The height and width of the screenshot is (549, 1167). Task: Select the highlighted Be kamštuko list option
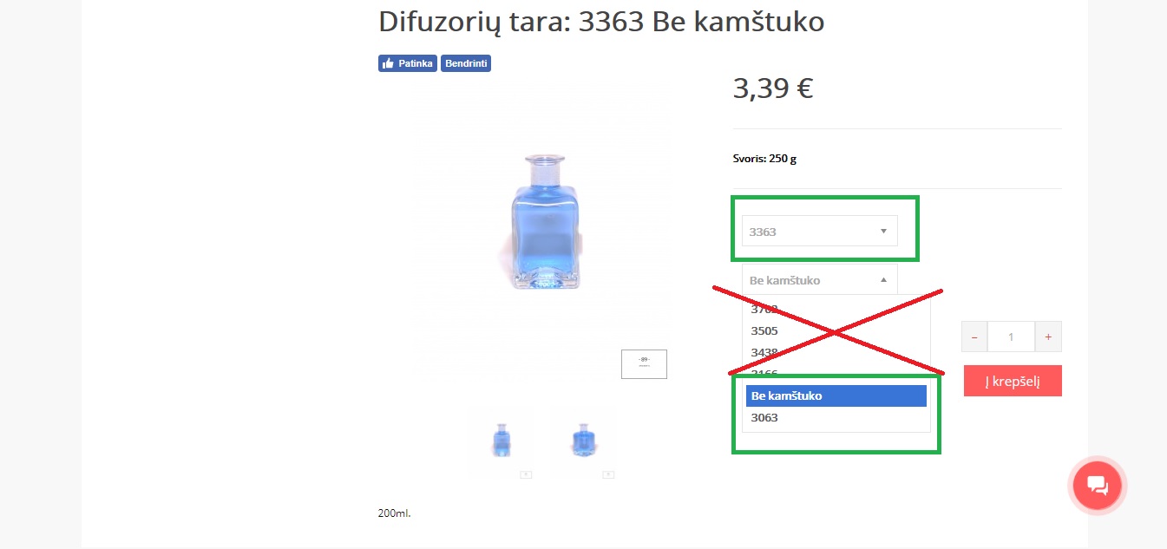[x=836, y=395]
